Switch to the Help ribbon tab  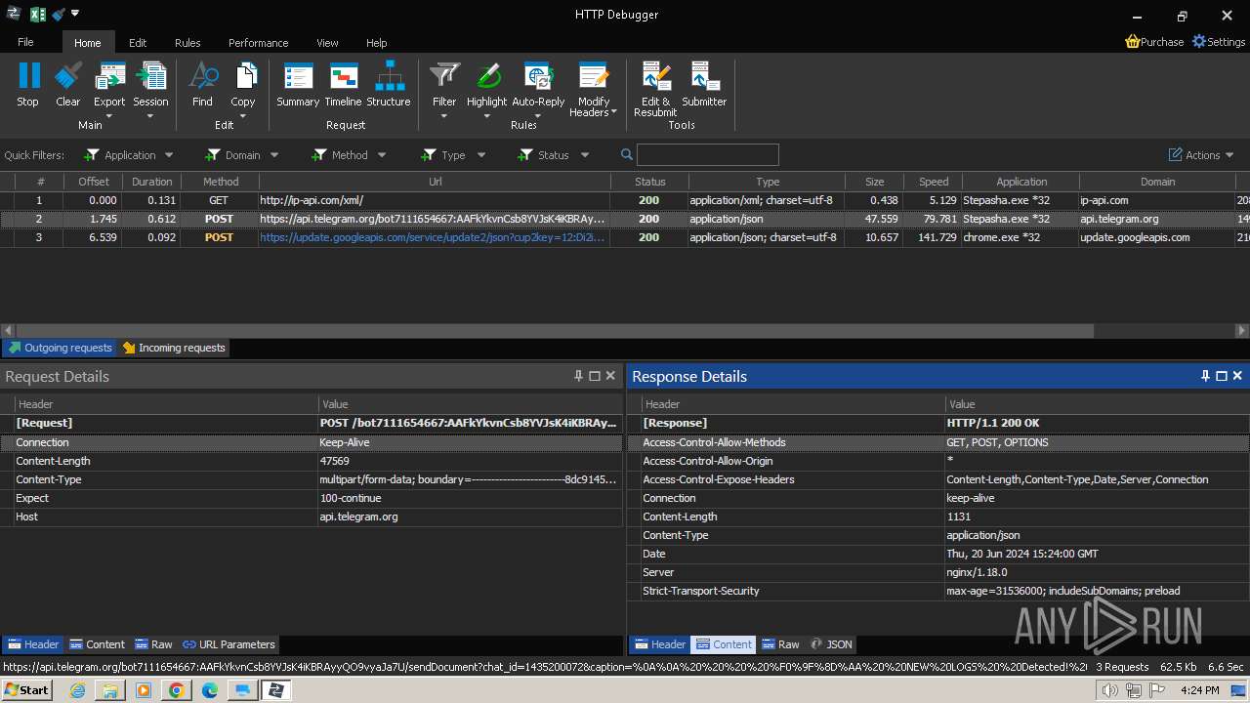pyautogui.click(x=377, y=43)
